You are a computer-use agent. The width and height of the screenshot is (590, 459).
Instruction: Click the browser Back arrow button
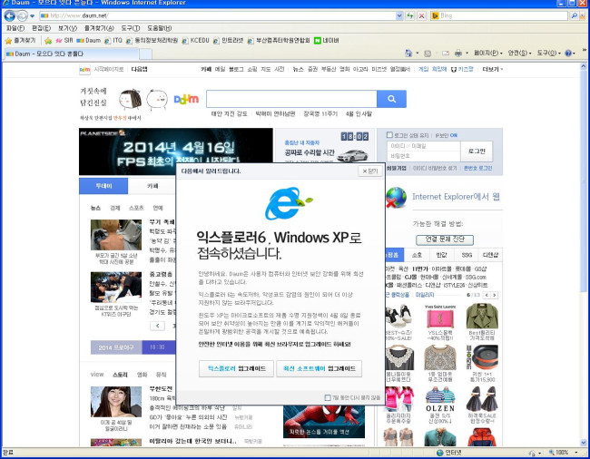tap(10, 15)
